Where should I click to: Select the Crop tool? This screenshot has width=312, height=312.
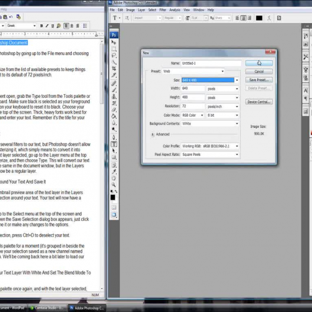(x=114, y=69)
